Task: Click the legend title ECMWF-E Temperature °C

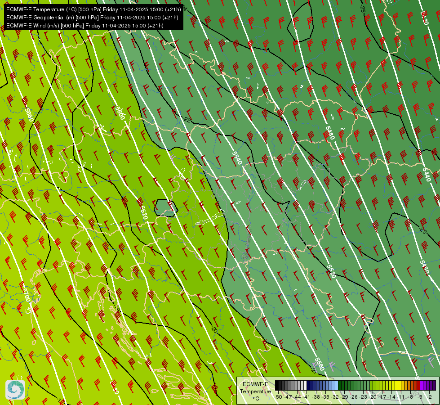Action: pyautogui.click(x=256, y=391)
